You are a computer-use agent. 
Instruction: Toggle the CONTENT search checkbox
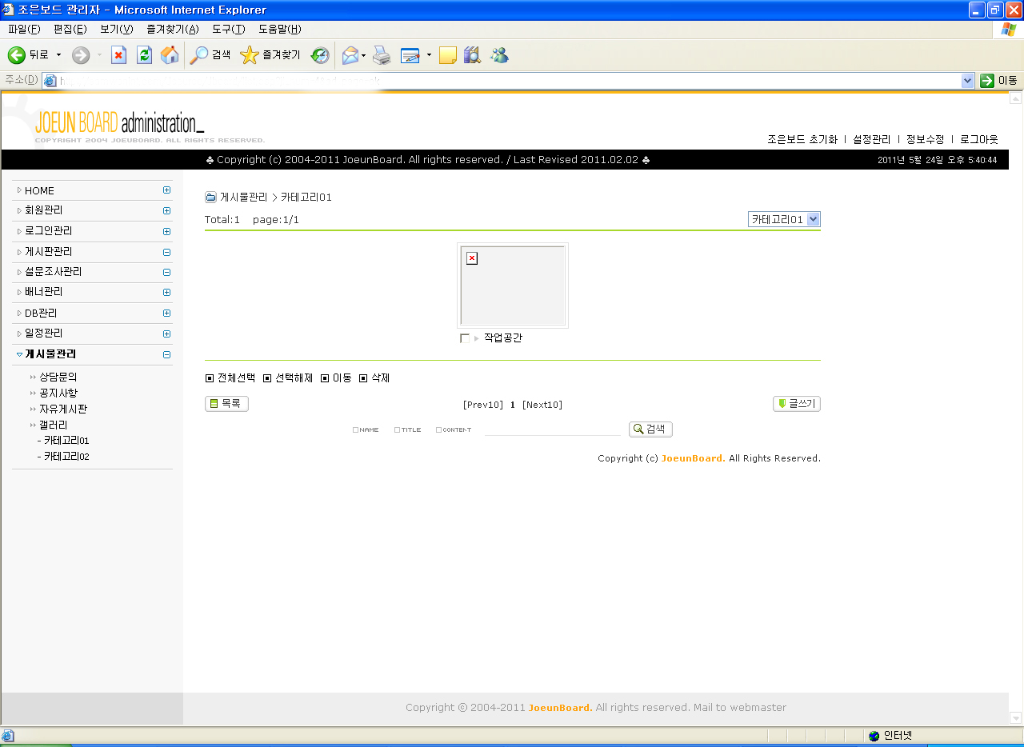tap(438, 430)
